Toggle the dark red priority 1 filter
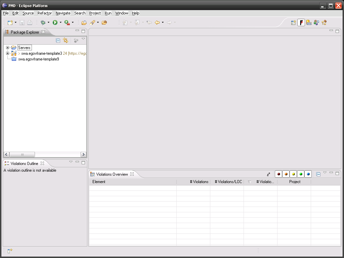Screen dimensions: 344x258 point(278,174)
